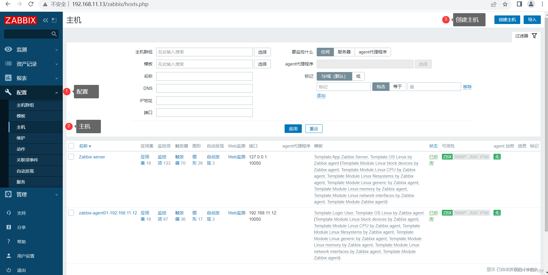The height and width of the screenshot is (275, 548).
Task: Click the encryption badge for Zabbix server
Action: click(x=497, y=157)
